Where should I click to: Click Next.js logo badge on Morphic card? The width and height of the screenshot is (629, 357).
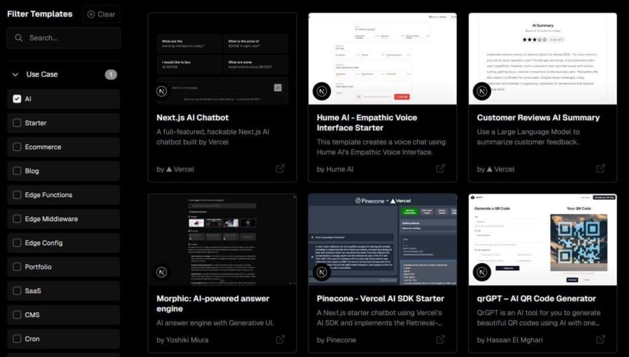(x=162, y=272)
